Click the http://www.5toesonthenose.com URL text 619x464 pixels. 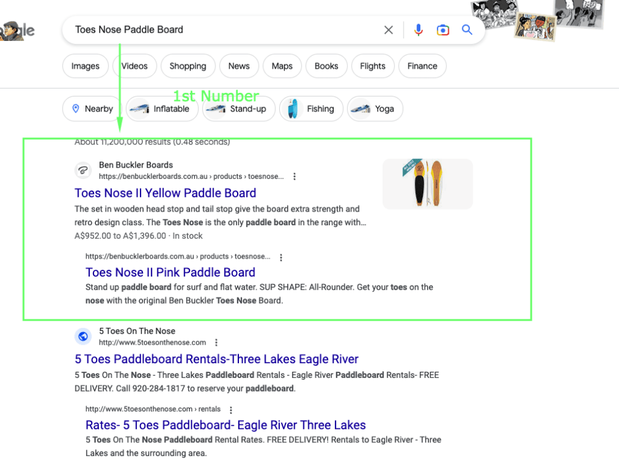tap(152, 343)
